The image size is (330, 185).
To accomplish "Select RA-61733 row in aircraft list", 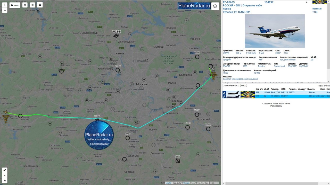I will coord(276,93).
